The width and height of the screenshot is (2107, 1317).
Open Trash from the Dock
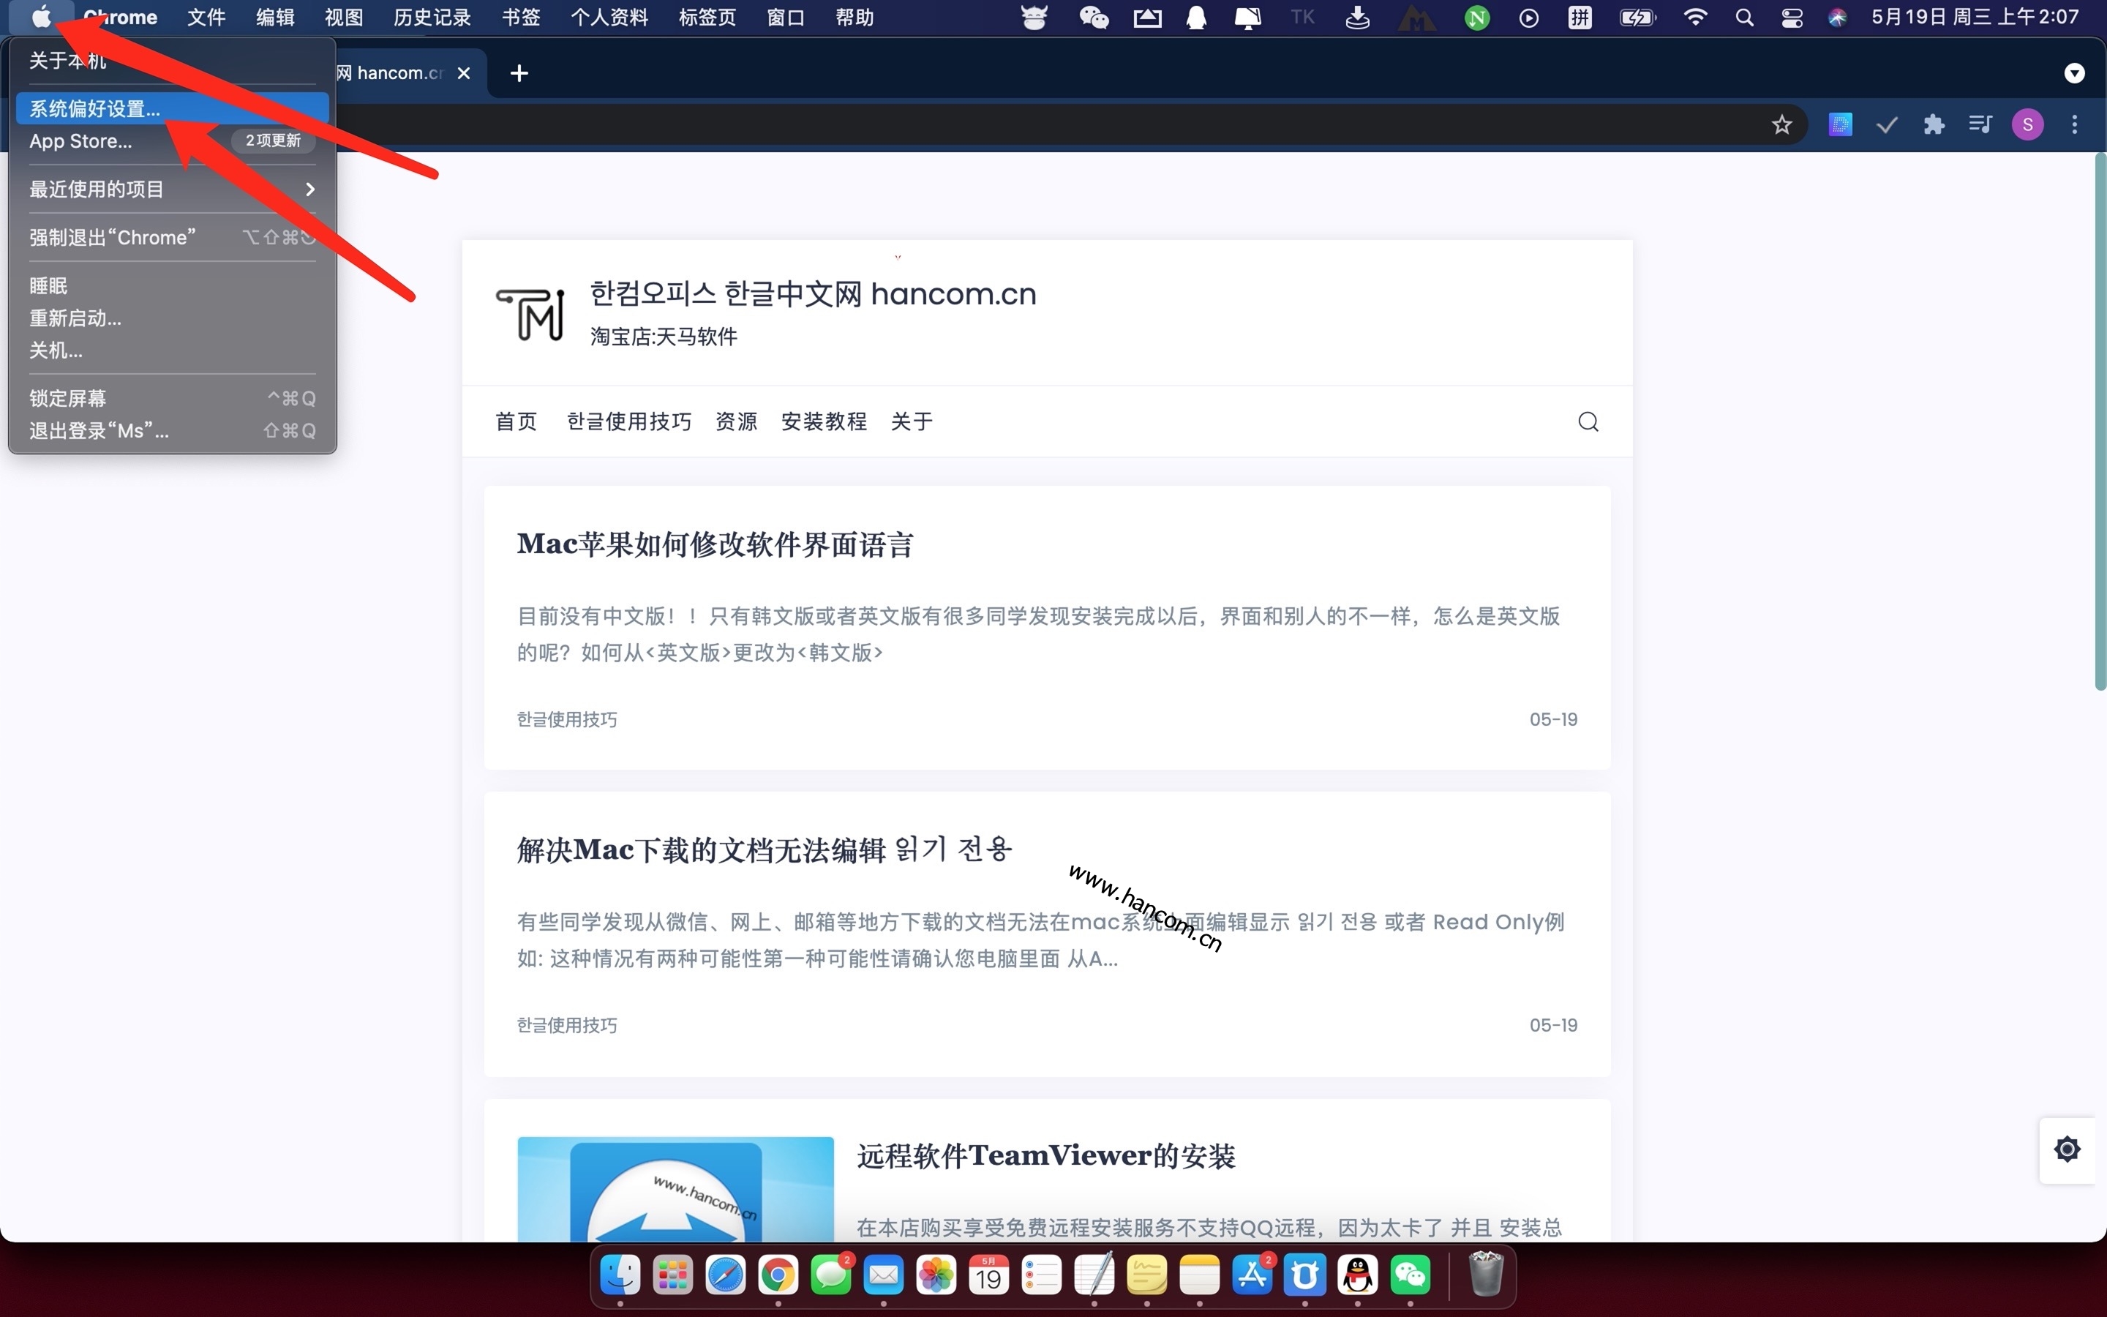[1486, 1276]
